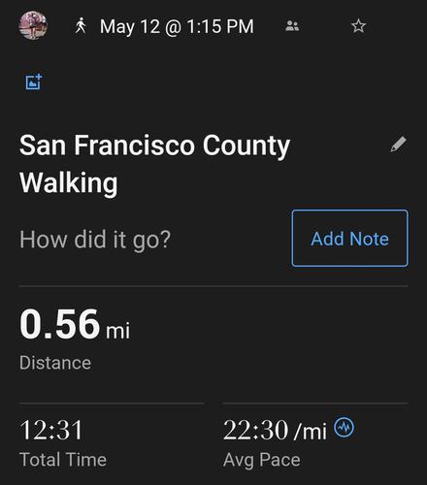The width and height of the screenshot is (427, 485).
Task: Toggle the favorite star icon
Action: [x=358, y=26]
